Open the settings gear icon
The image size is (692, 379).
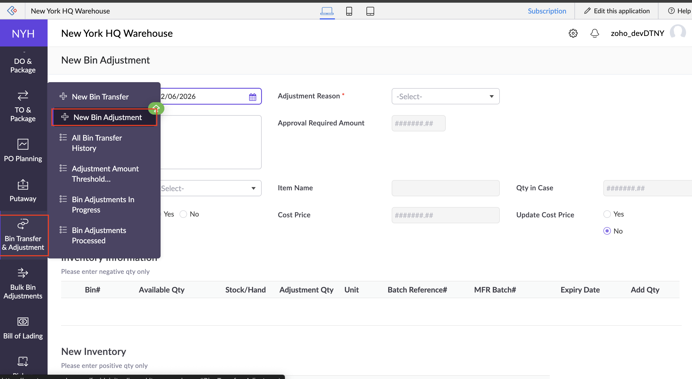point(573,33)
